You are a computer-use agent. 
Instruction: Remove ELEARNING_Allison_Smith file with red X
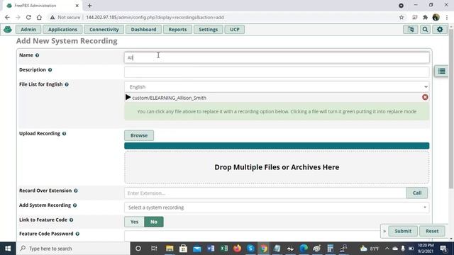tap(425, 97)
